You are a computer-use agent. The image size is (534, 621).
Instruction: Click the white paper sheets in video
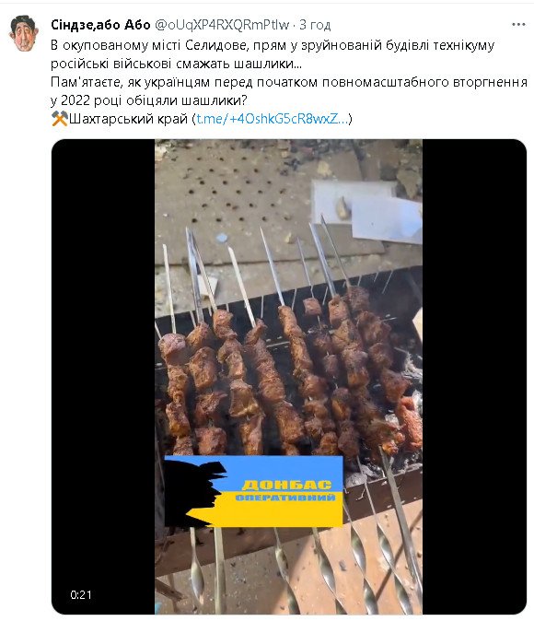pyautogui.click(x=366, y=210)
